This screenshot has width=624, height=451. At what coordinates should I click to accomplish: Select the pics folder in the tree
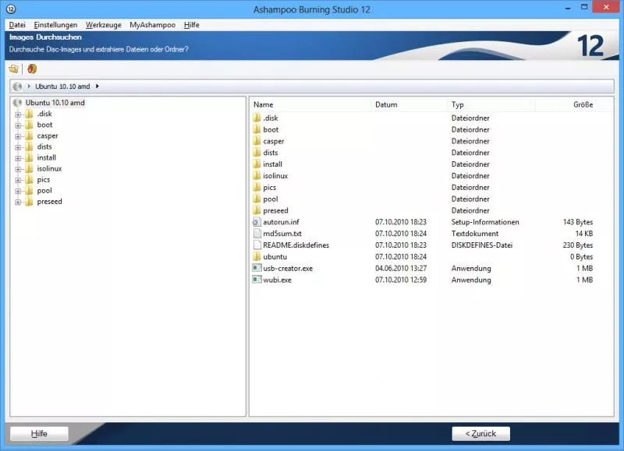tap(44, 180)
